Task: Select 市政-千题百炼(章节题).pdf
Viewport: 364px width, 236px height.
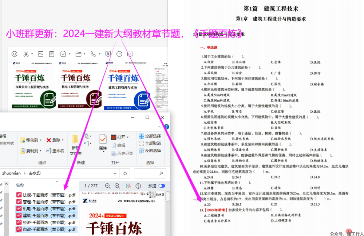Action: [x=46, y=229]
